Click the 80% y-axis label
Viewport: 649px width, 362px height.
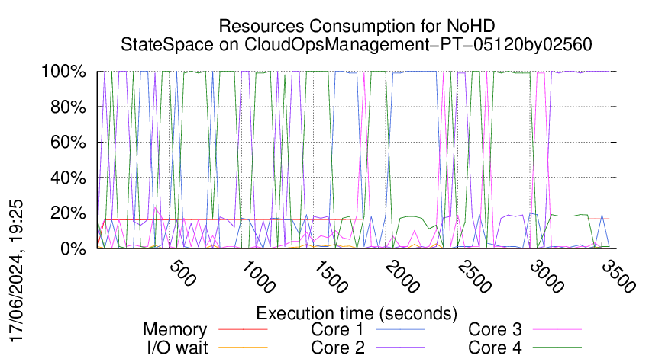(x=68, y=107)
